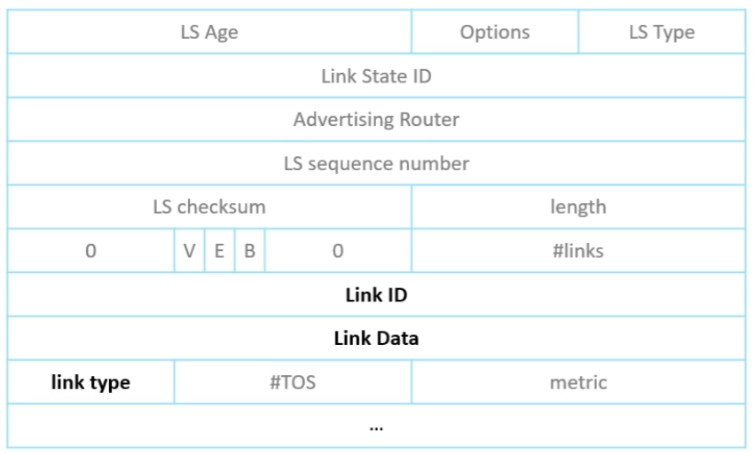Click the LS Type cell

pos(662,33)
